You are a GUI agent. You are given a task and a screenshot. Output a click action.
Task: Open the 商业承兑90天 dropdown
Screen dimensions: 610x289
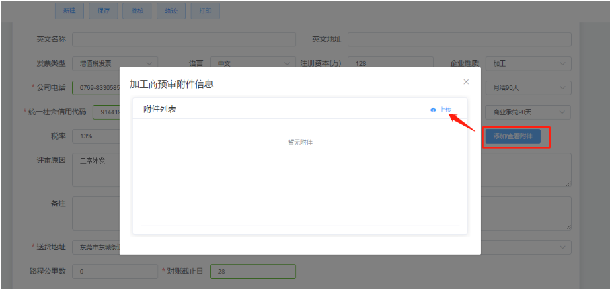(x=529, y=112)
